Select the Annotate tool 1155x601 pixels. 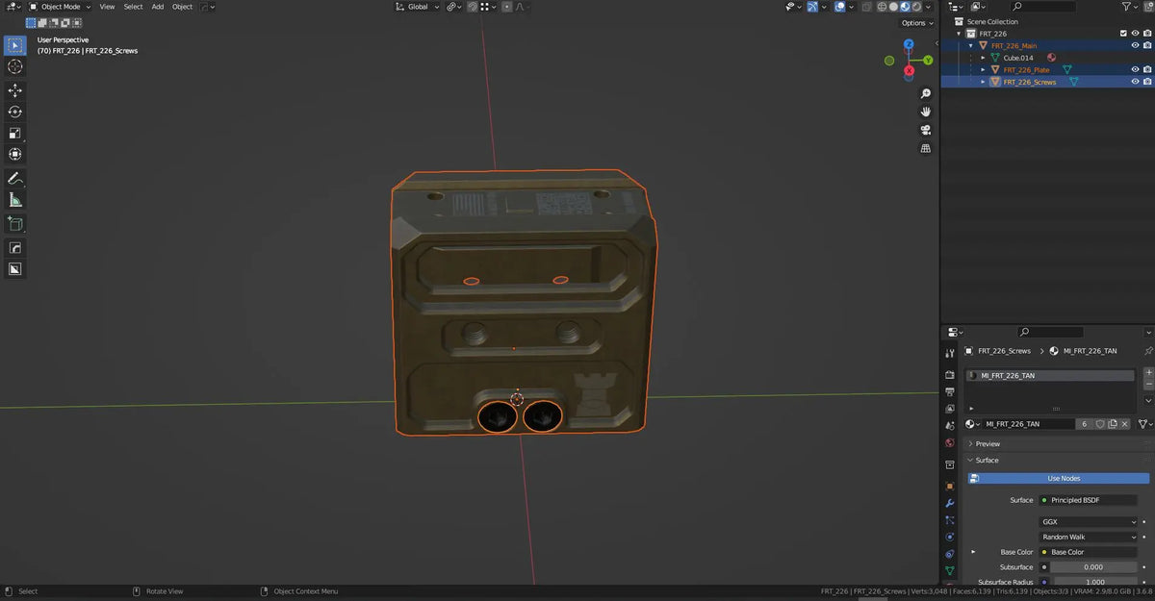point(15,179)
